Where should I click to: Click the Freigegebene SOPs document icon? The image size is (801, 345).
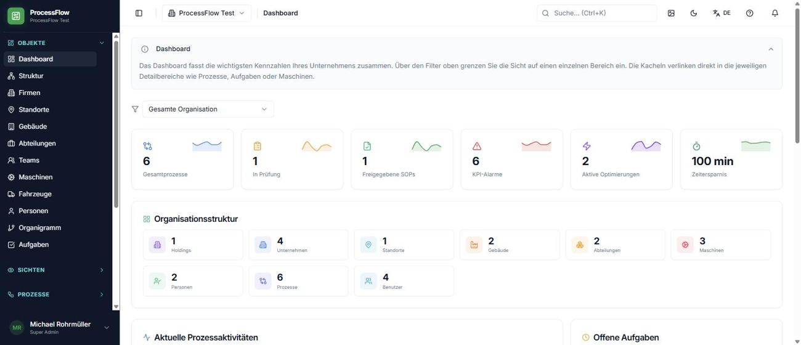(x=367, y=146)
